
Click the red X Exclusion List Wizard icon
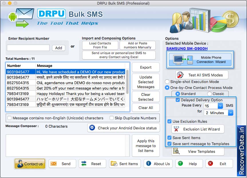point(176,129)
